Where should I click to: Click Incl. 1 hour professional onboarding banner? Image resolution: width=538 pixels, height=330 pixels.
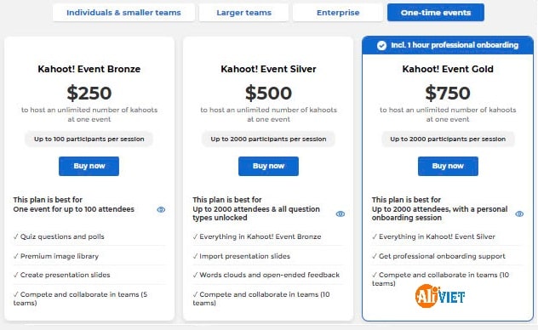pos(448,45)
